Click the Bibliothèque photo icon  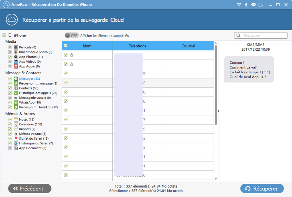point(16,52)
